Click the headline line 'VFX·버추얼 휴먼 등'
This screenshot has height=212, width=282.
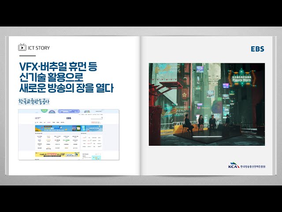pyautogui.click(x=58, y=67)
